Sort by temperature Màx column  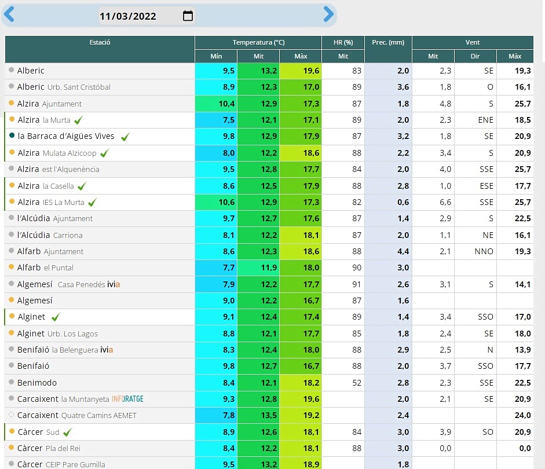coord(301,56)
